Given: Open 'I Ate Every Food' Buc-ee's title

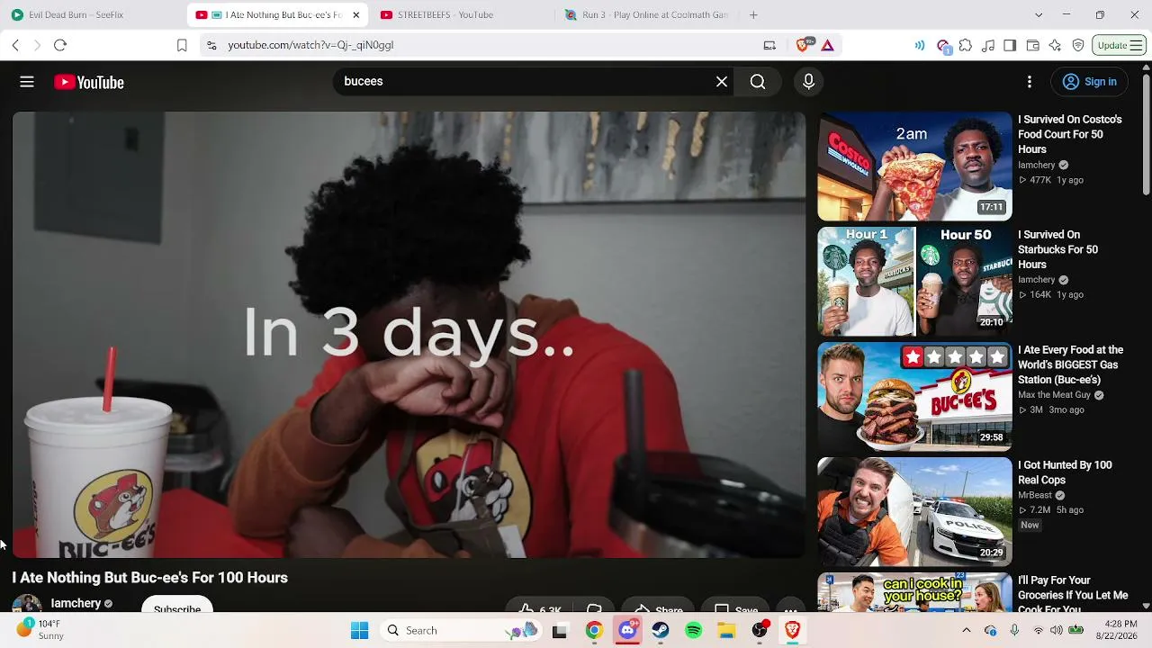Looking at the screenshot, I should tap(1071, 364).
